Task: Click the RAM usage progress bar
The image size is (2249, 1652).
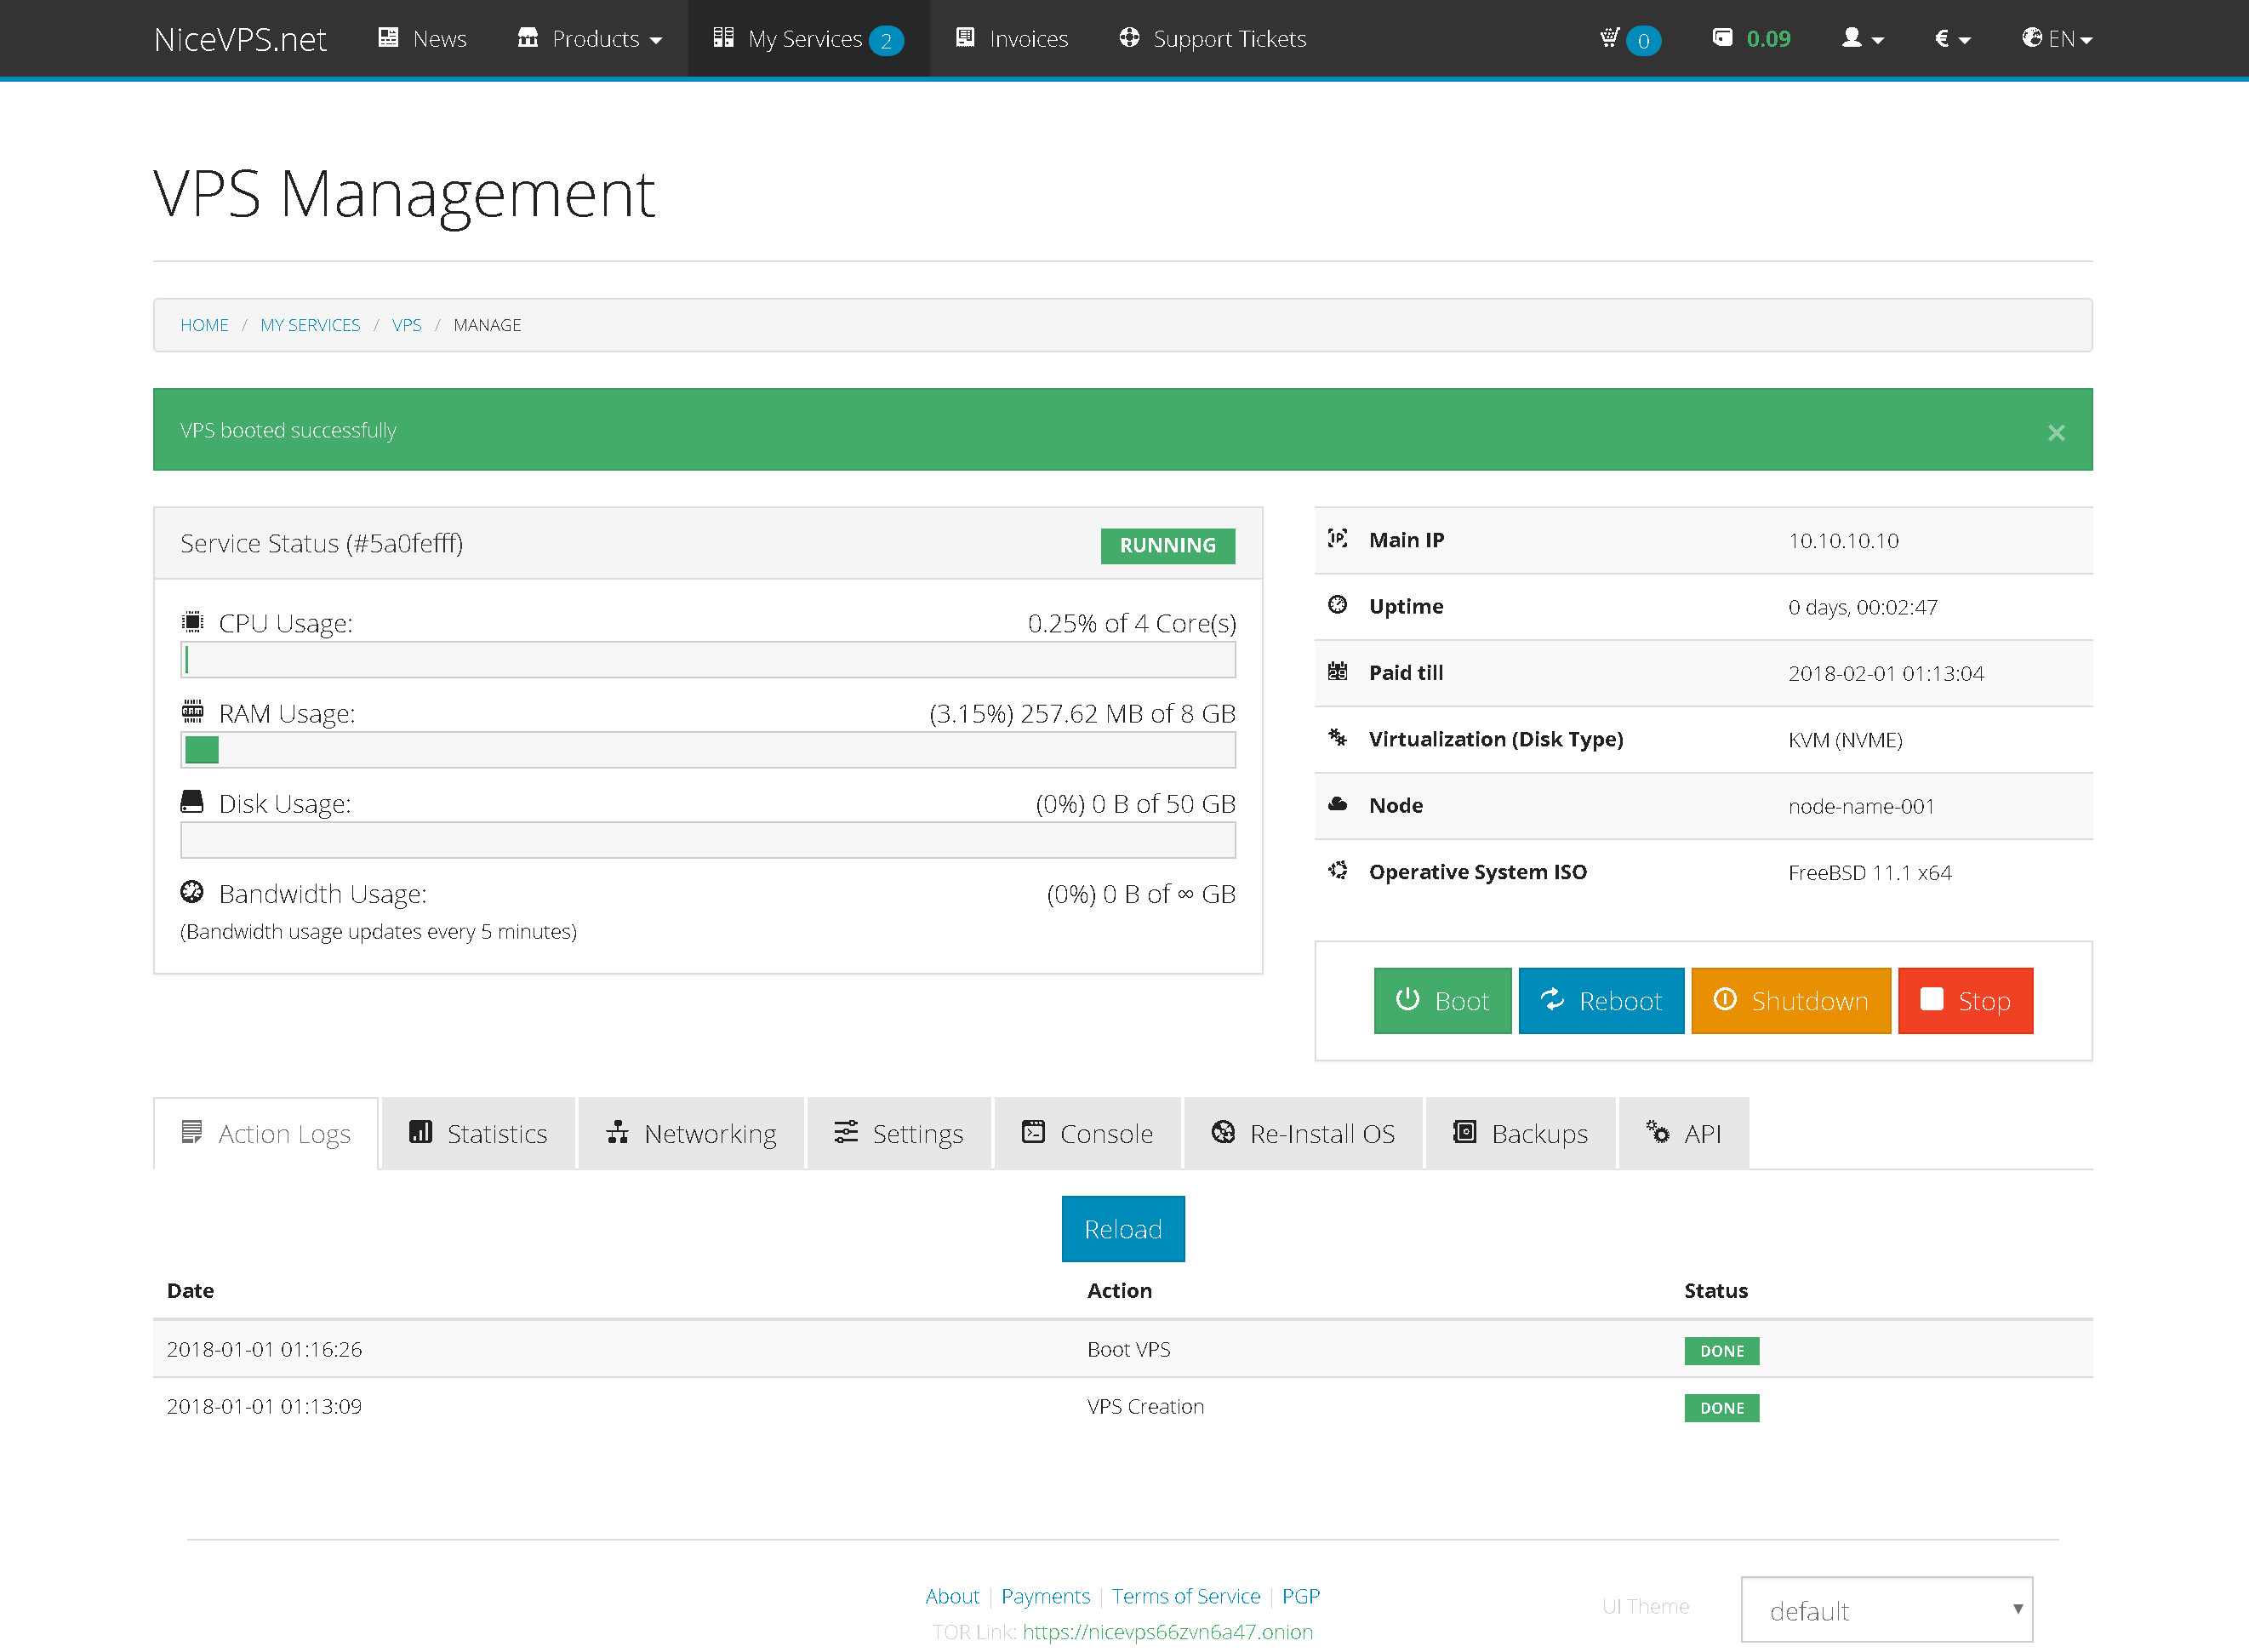Action: click(x=708, y=750)
